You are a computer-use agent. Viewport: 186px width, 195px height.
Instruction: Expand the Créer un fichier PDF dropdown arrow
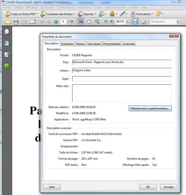[x=37, y=14]
